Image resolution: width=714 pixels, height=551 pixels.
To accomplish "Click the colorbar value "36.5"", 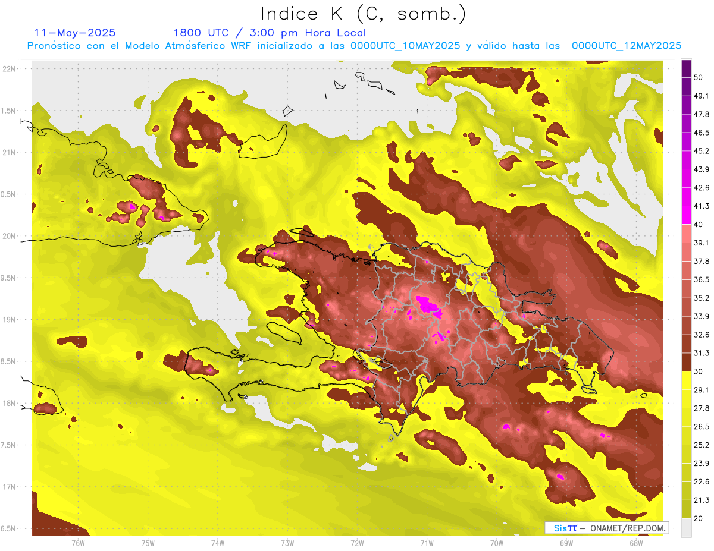I will pos(701,279).
